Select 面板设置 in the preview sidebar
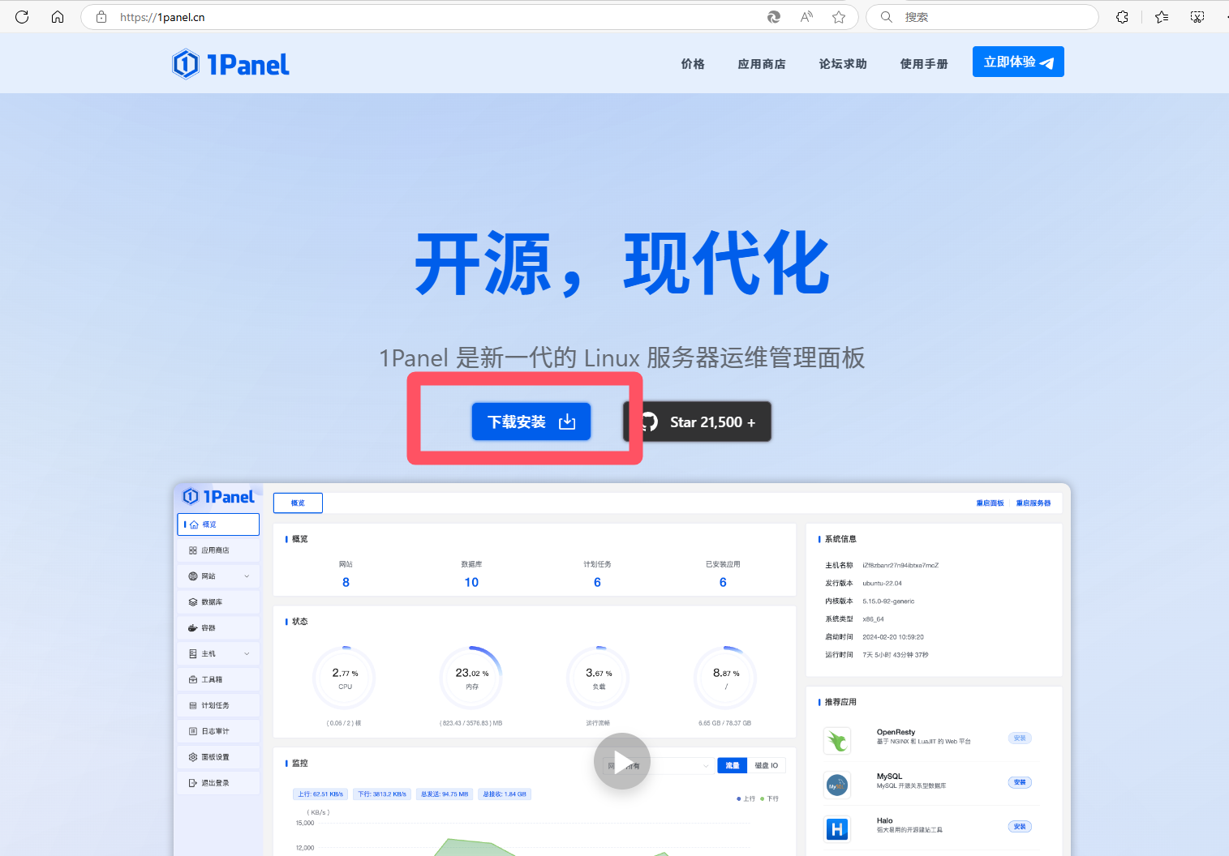This screenshot has width=1229, height=856. coord(218,757)
